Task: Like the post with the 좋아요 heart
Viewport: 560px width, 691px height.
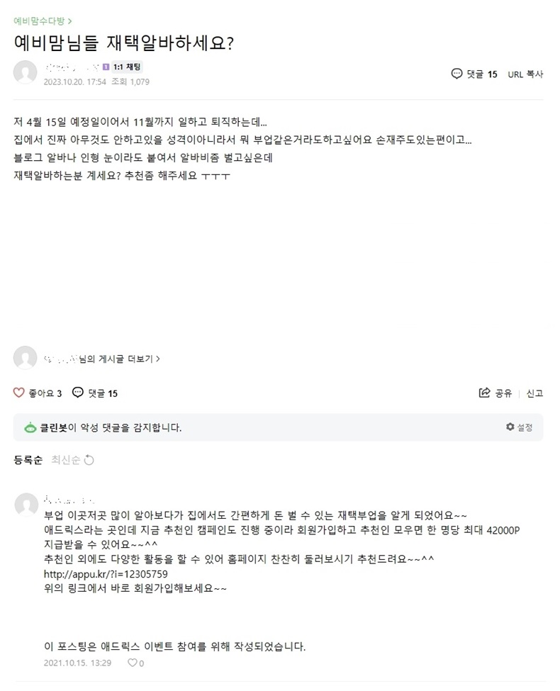Action: point(19,393)
